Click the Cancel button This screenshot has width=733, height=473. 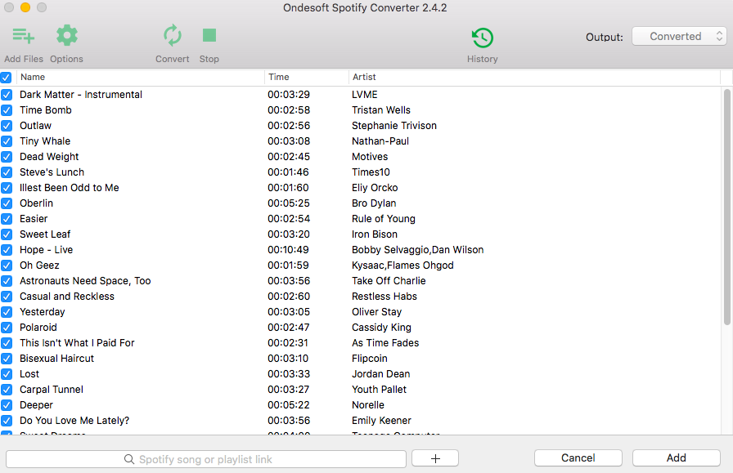pyautogui.click(x=578, y=457)
